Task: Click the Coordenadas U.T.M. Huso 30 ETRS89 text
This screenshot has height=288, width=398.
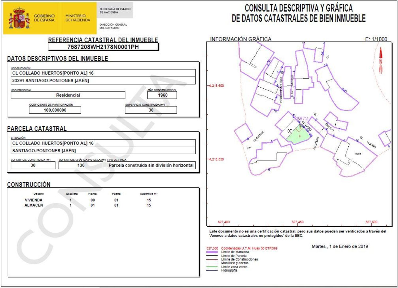Action: [249, 248]
